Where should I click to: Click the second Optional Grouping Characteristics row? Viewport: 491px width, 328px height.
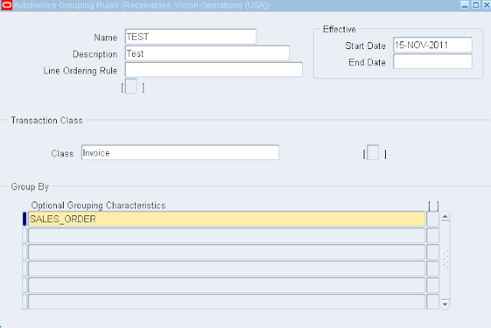(226, 235)
